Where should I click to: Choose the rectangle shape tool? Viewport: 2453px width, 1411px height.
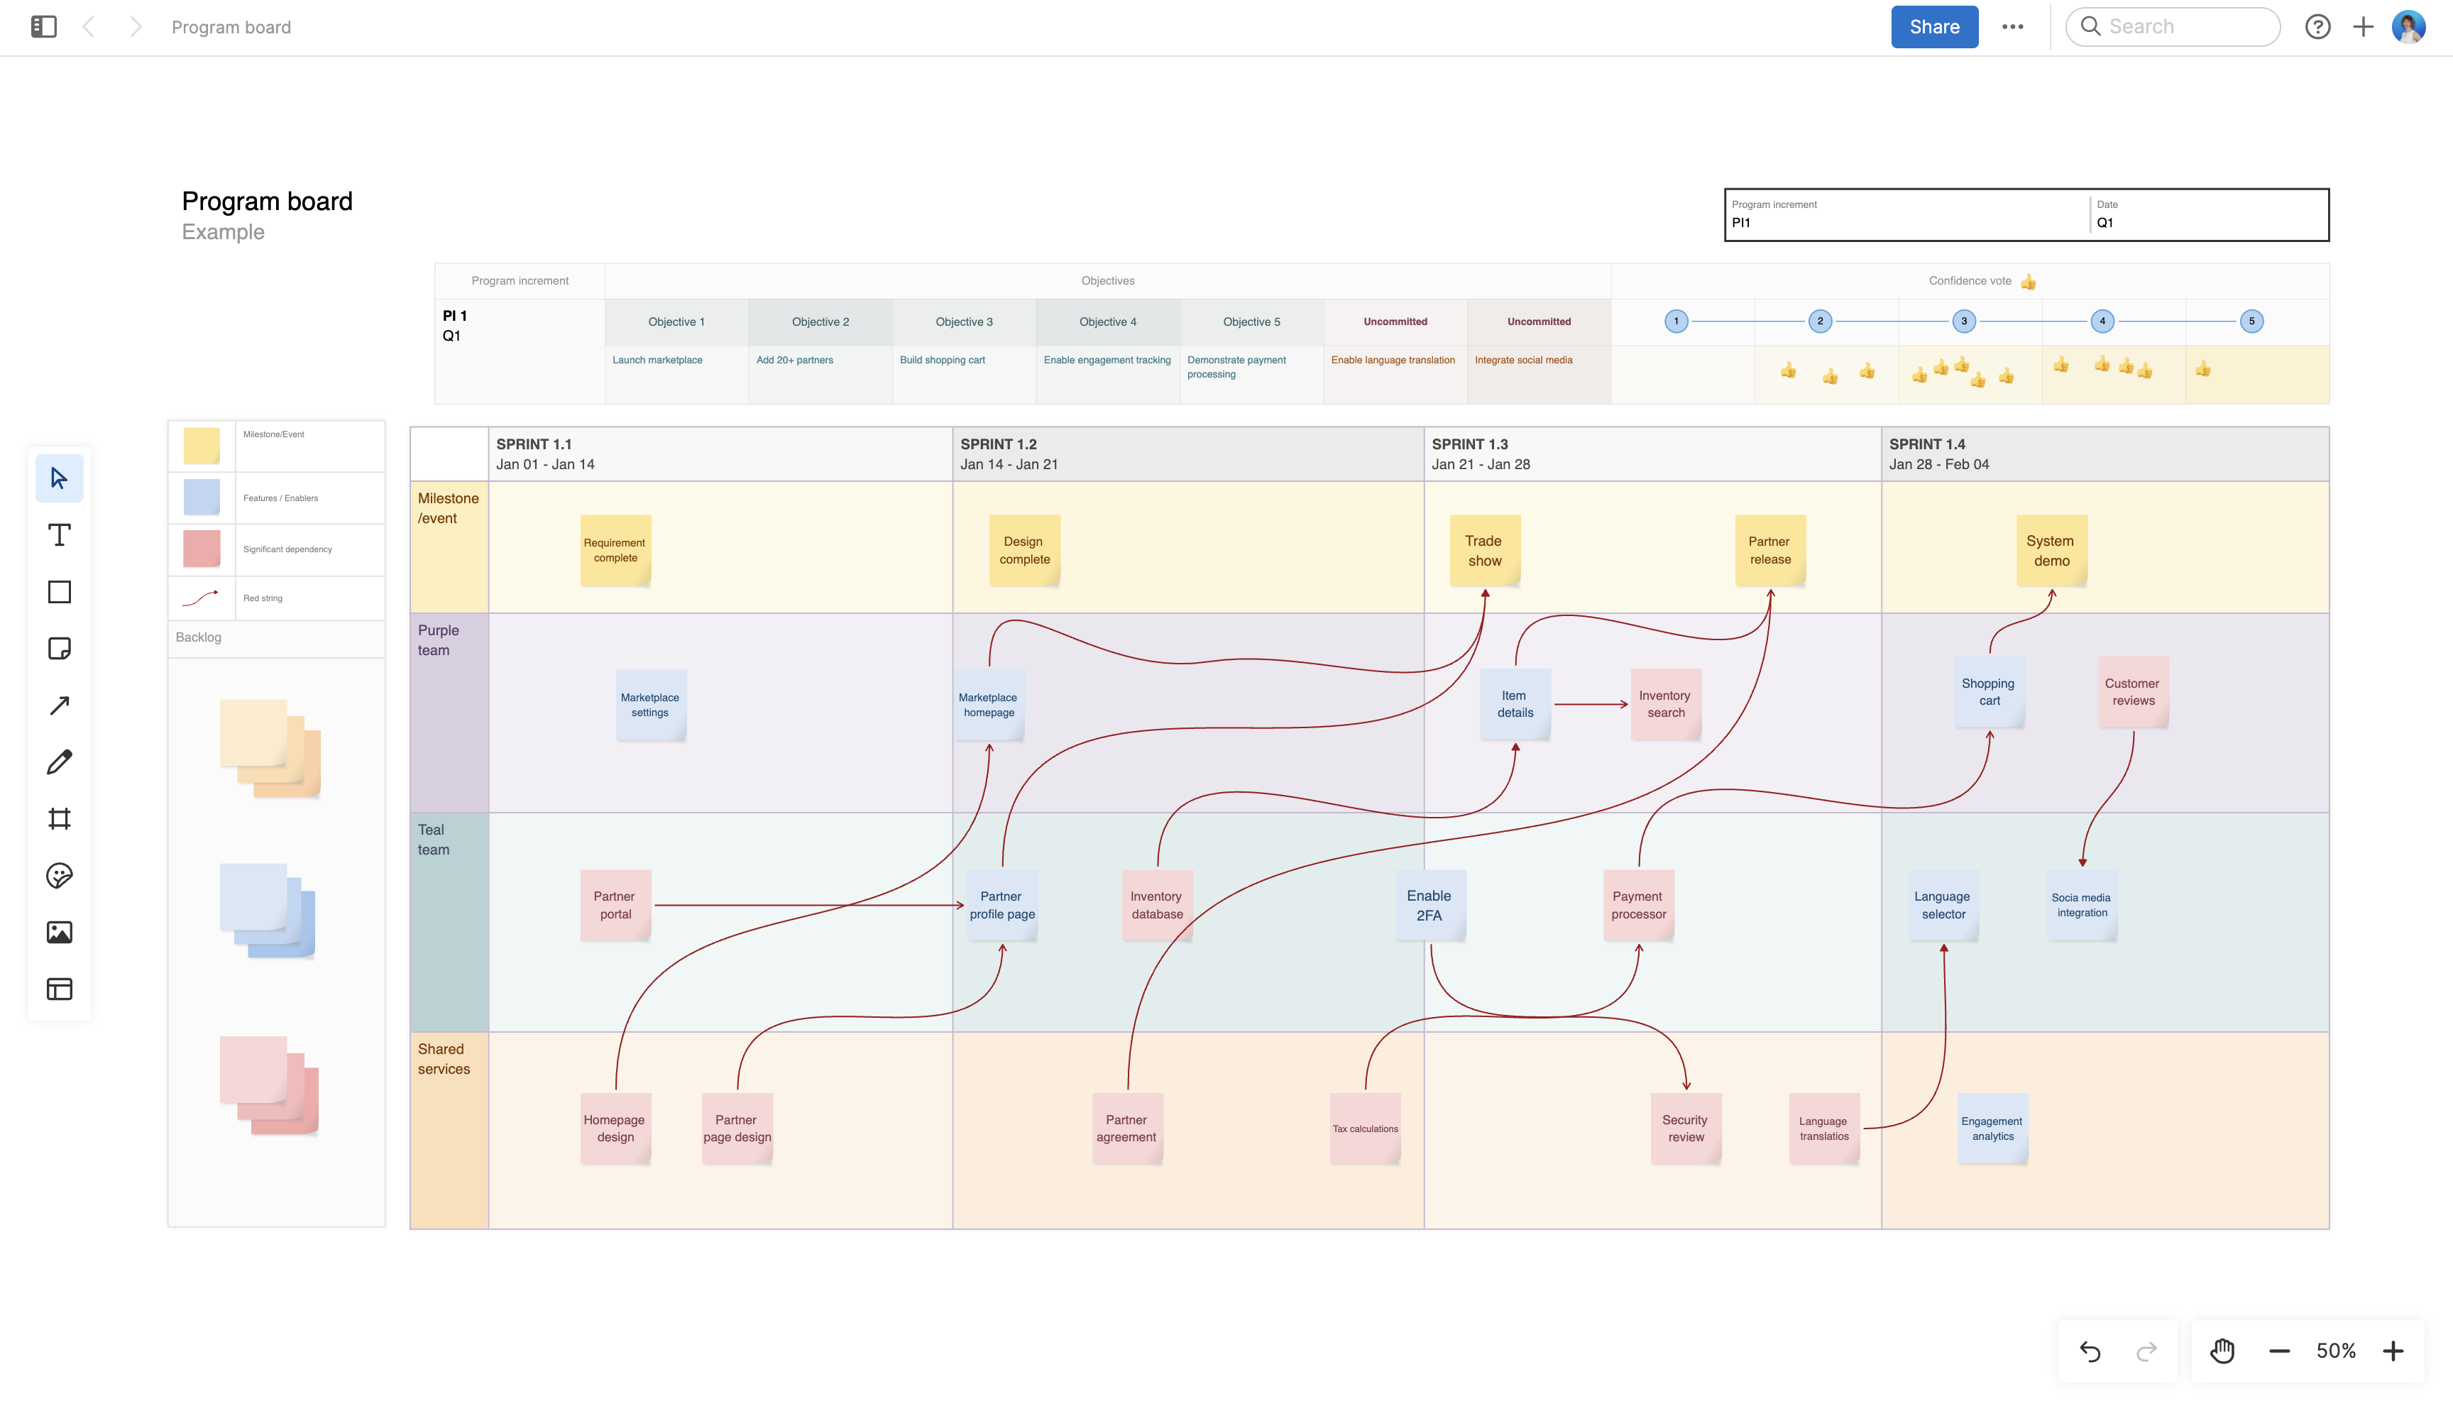(59, 592)
